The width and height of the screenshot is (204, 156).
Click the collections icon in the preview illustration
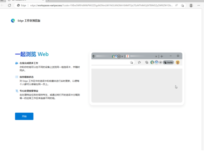146,62
